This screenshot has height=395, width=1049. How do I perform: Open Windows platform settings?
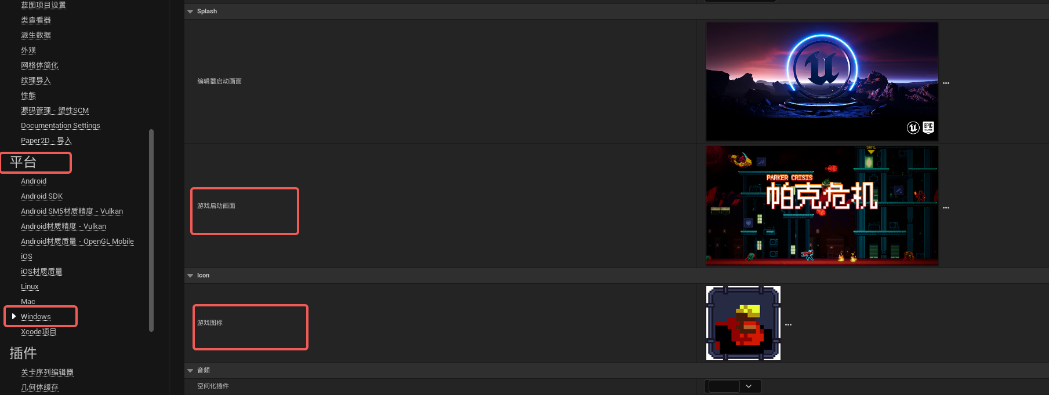tap(36, 317)
